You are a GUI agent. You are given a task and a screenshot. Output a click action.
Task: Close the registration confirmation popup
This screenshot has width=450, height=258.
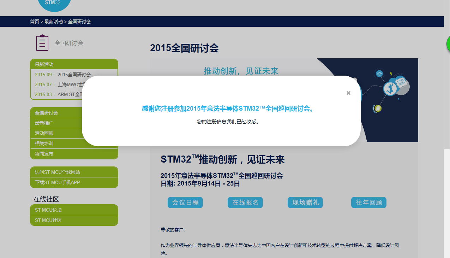tap(348, 93)
